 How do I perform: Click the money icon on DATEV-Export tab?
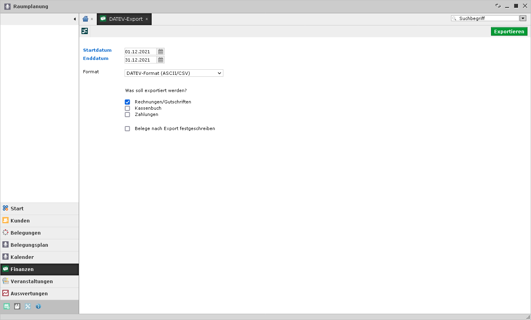click(103, 19)
